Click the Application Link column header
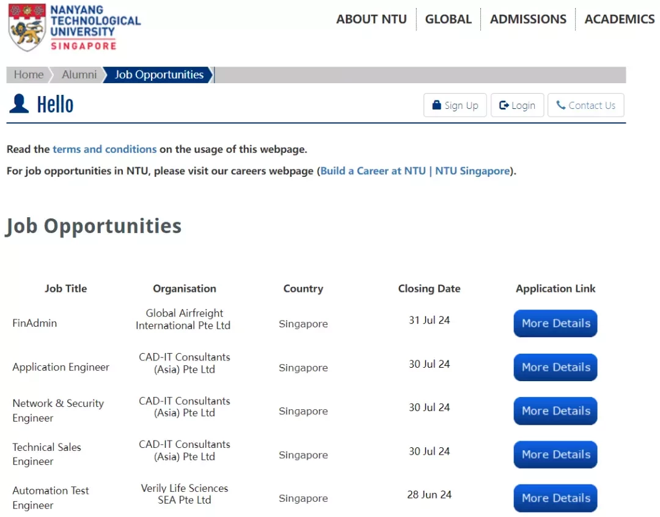The width and height of the screenshot is (660, 517). click(x=555, y=289)
